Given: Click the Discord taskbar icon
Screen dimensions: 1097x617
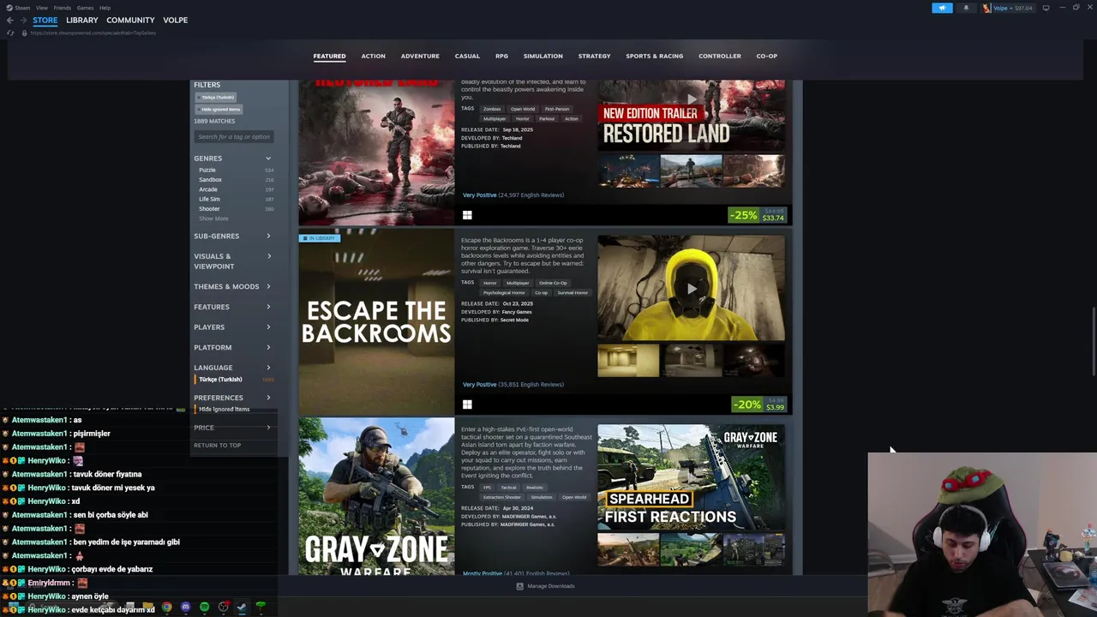Looking at the screenshot, I should click(x=185, y=607).
